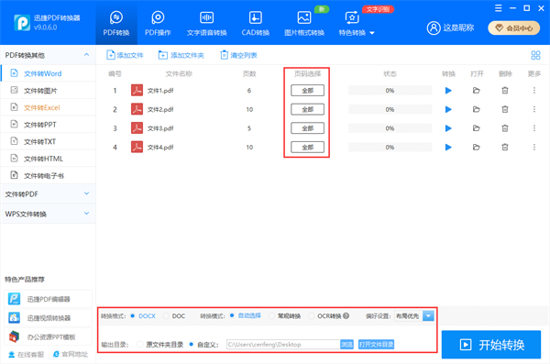The height and width of the screenshot is (364, 550).
Task: Delete 文件1.pdf with trash icon
Action: click(505, 91)
